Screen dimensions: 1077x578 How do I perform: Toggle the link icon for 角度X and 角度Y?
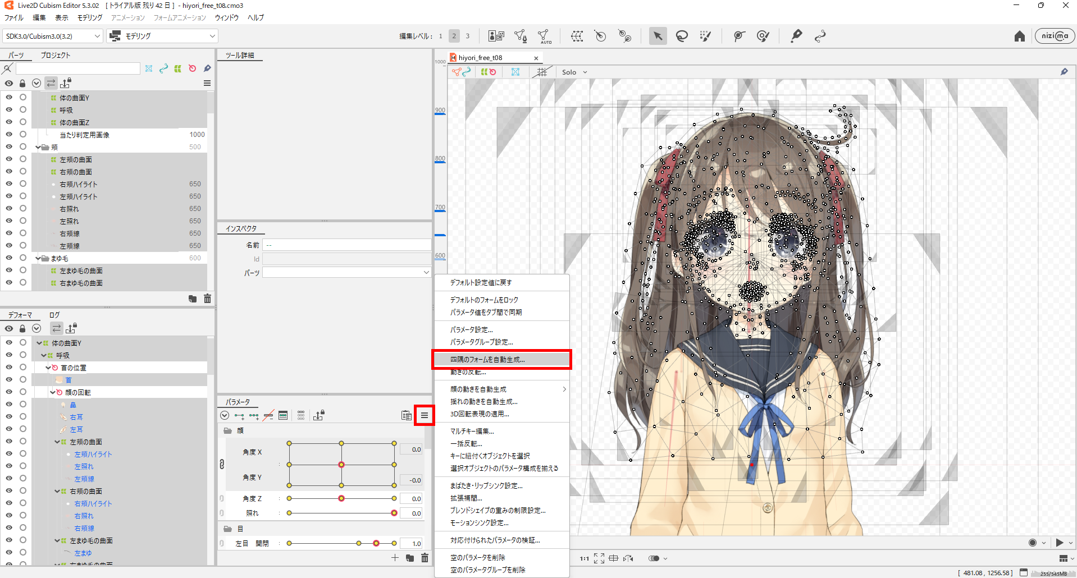click(222, 464)
